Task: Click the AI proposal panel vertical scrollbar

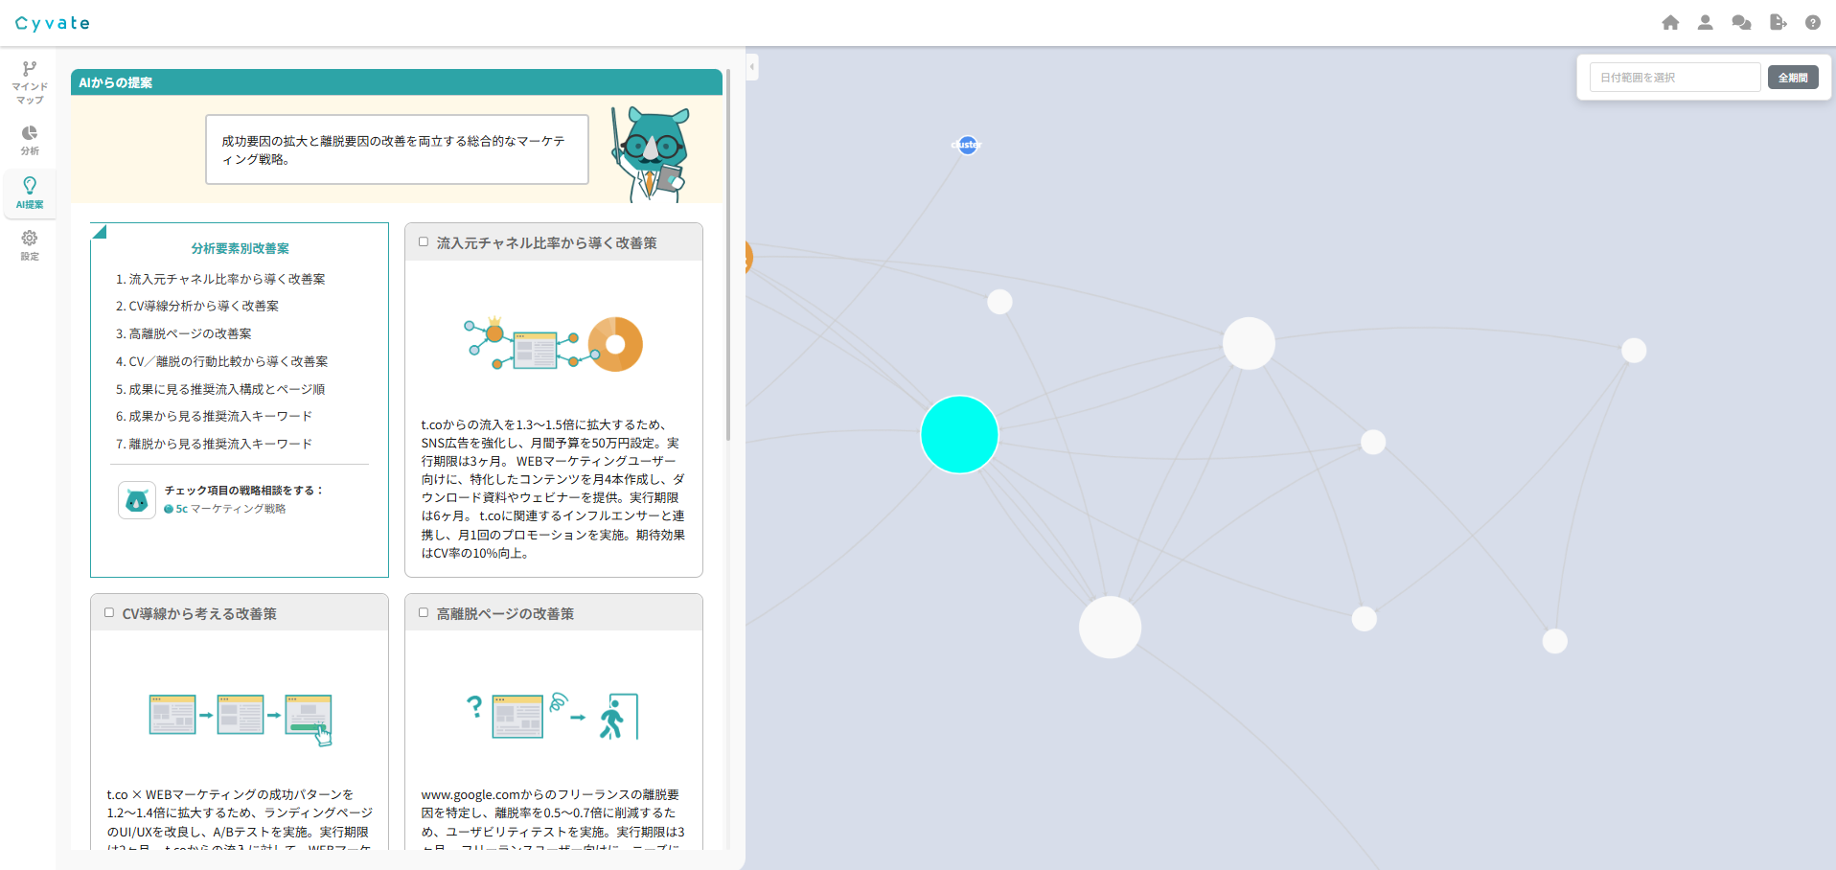Action: click(728, 254)
